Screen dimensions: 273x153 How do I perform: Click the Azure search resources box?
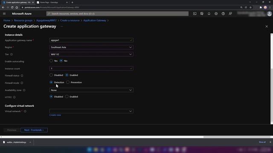(x=117, y=14)
